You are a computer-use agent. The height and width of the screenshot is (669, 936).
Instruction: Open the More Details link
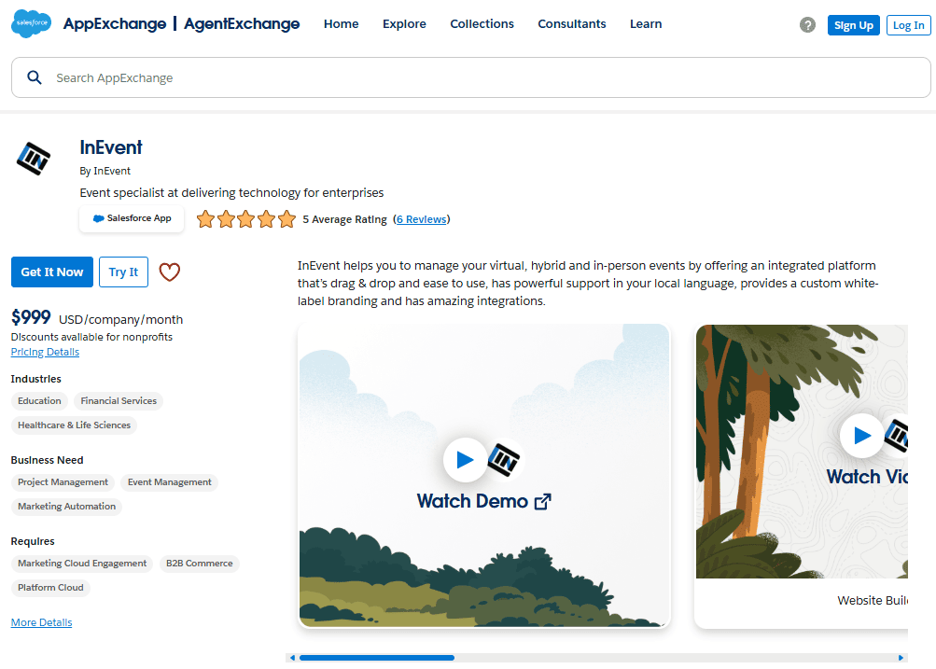pyautogui.click(x=41, y=622)
